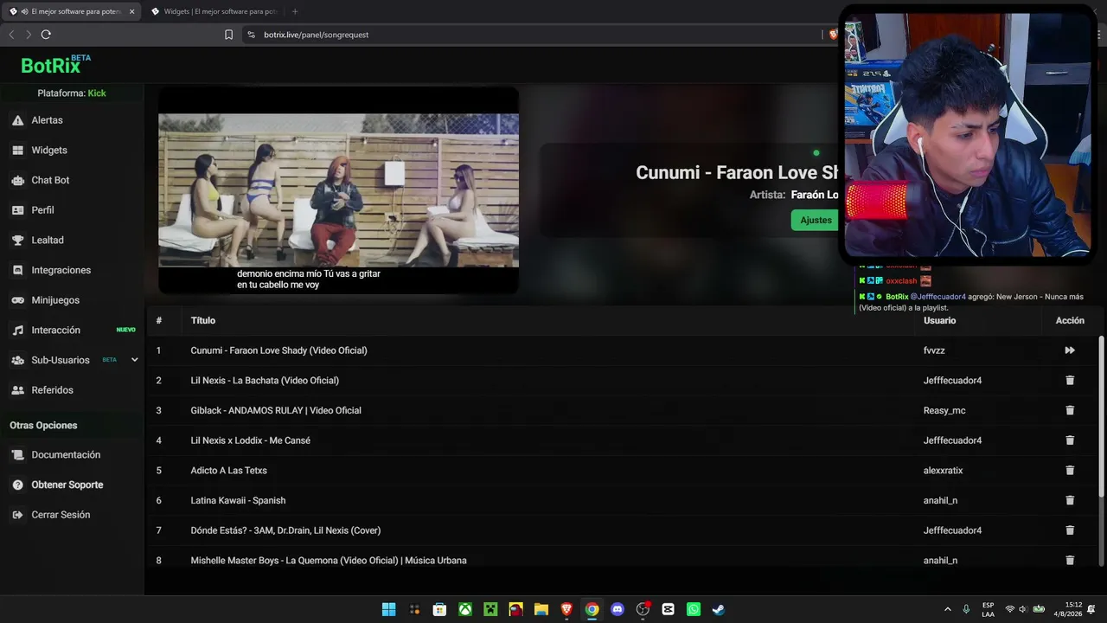Select the first BotRix browser tab
Viewport: 1107px width, 623px height.
coord(71,11)
